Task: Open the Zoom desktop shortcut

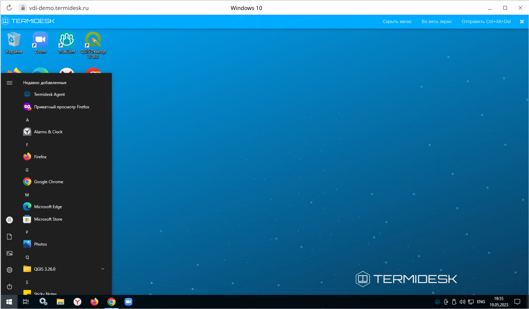Action: (x=40, y=40)
